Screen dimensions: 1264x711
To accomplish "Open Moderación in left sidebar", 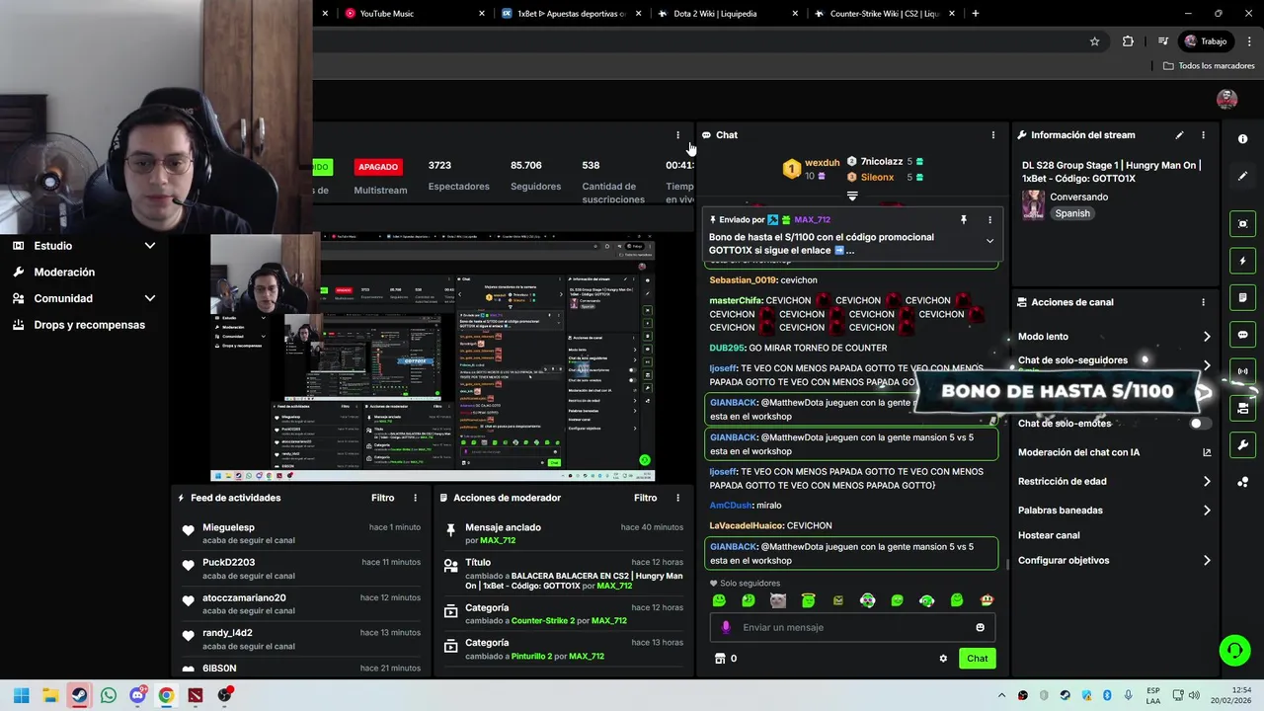I will [x=64, y=273].
